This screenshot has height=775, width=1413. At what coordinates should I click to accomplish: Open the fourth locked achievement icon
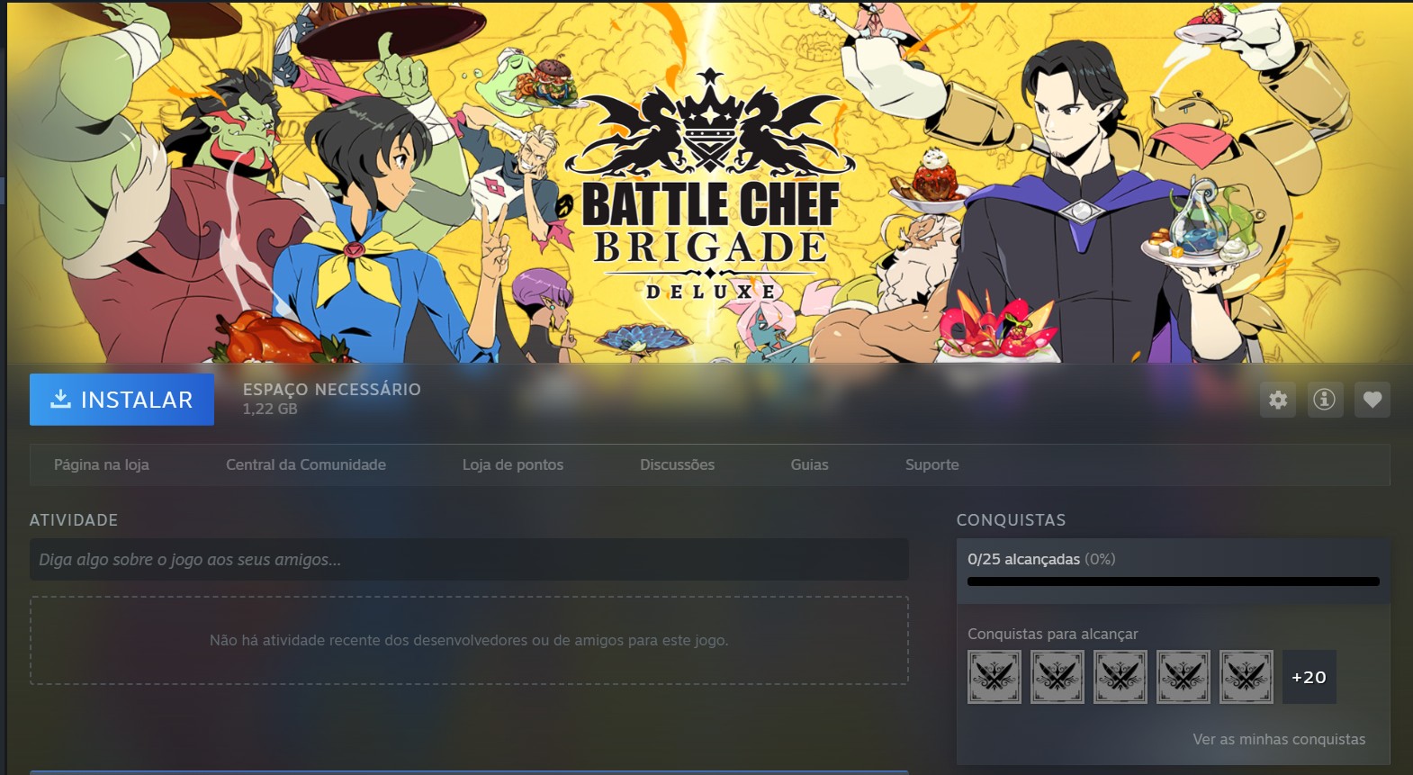coord(1183,677)
